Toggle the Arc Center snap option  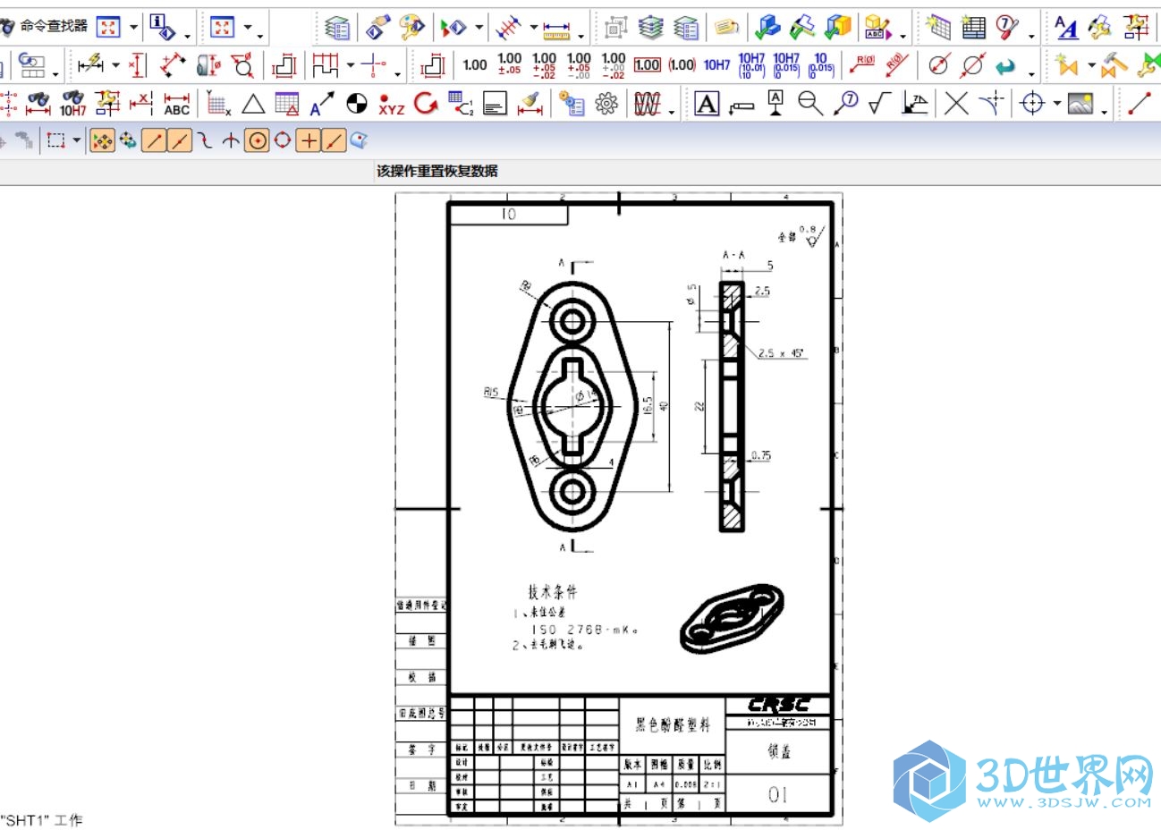pyautogui.click(x=258, y=140)
